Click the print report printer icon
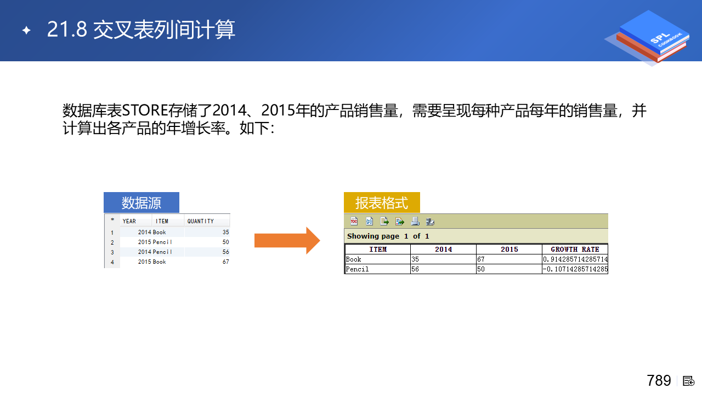The image size is (702, 394). point(415,221)
